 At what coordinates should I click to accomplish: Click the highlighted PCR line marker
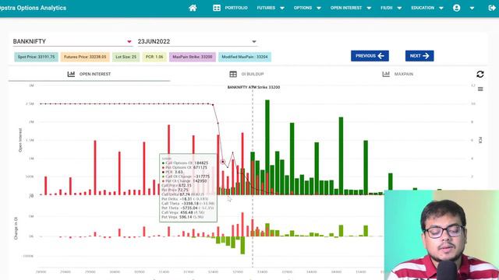[223, 162]
